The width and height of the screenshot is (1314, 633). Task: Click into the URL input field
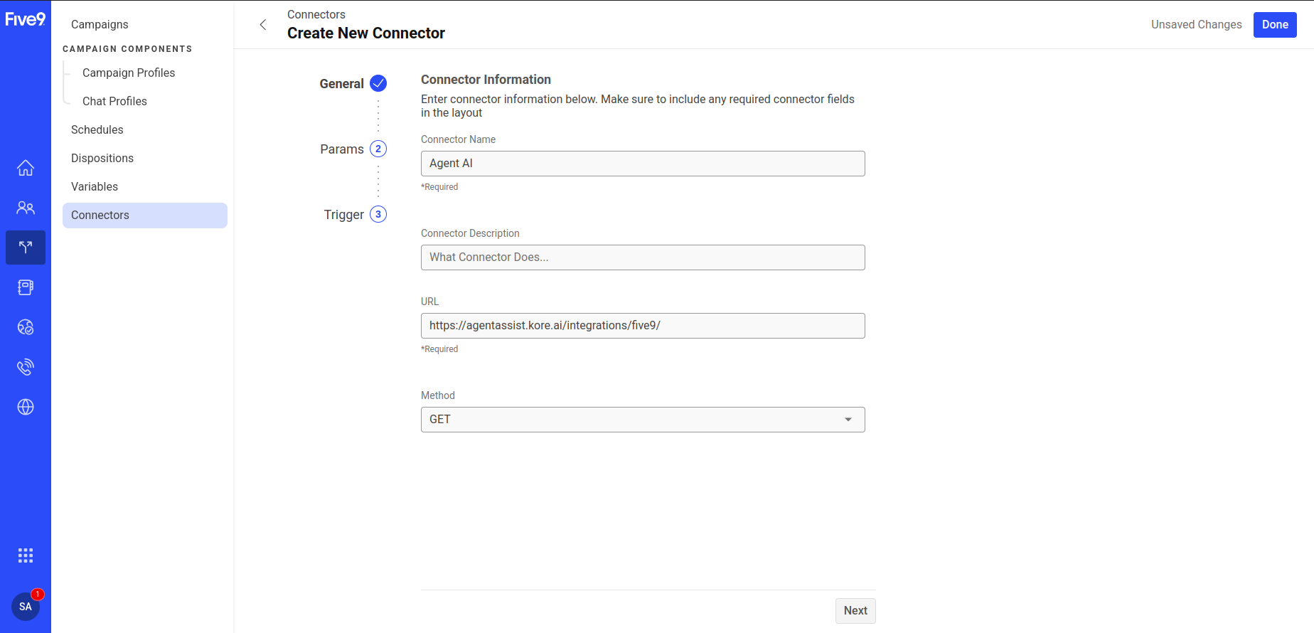(x=643, y=326)
